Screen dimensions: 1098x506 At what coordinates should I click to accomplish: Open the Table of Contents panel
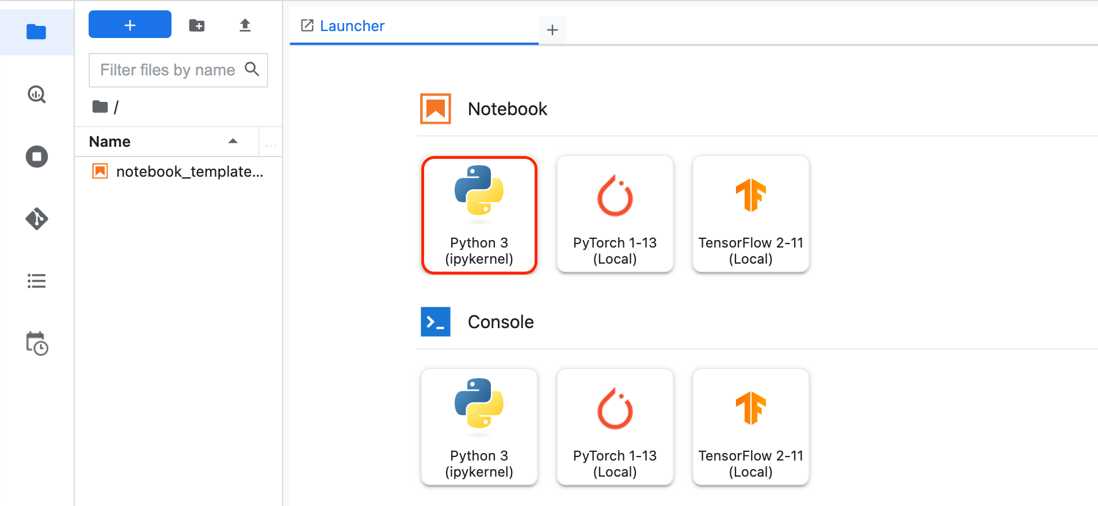(x=37, y=281)
